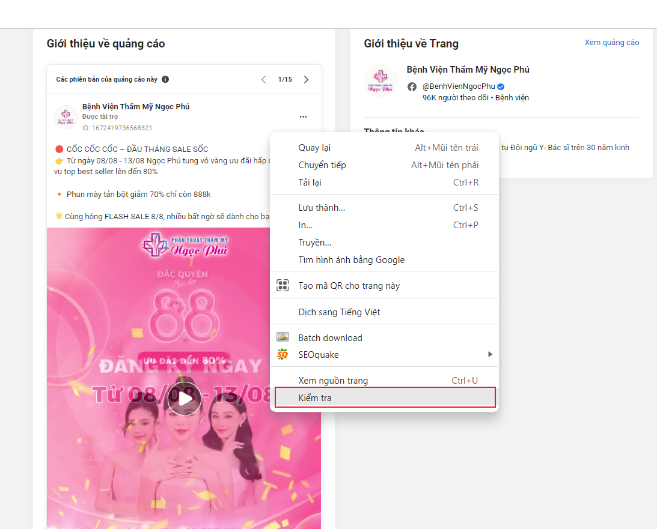Go to next ad version arrow

(x=307, y=79)
